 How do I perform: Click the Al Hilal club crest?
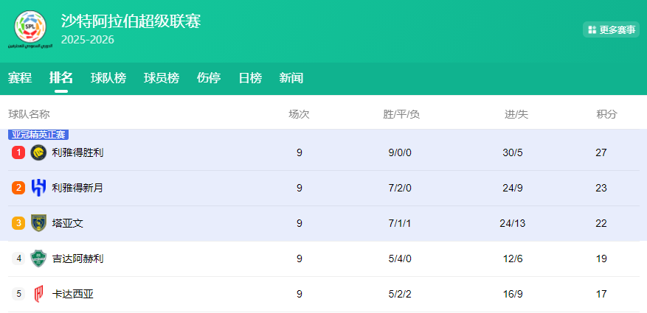click(x=38, y=188)
